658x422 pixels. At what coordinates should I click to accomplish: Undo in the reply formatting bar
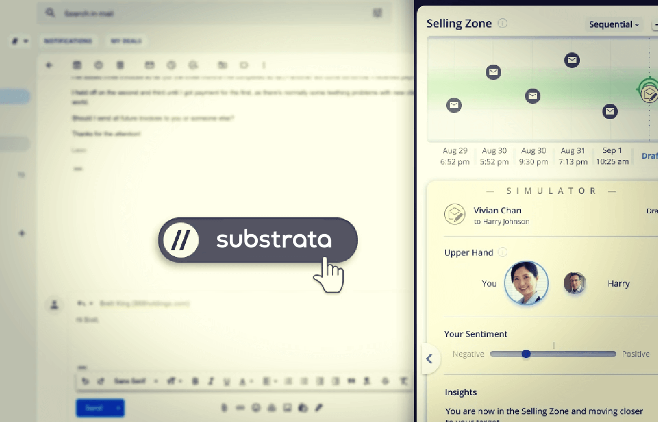(86, 381)
